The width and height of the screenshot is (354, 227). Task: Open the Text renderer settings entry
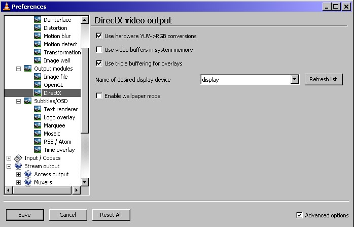coord(60,109)
